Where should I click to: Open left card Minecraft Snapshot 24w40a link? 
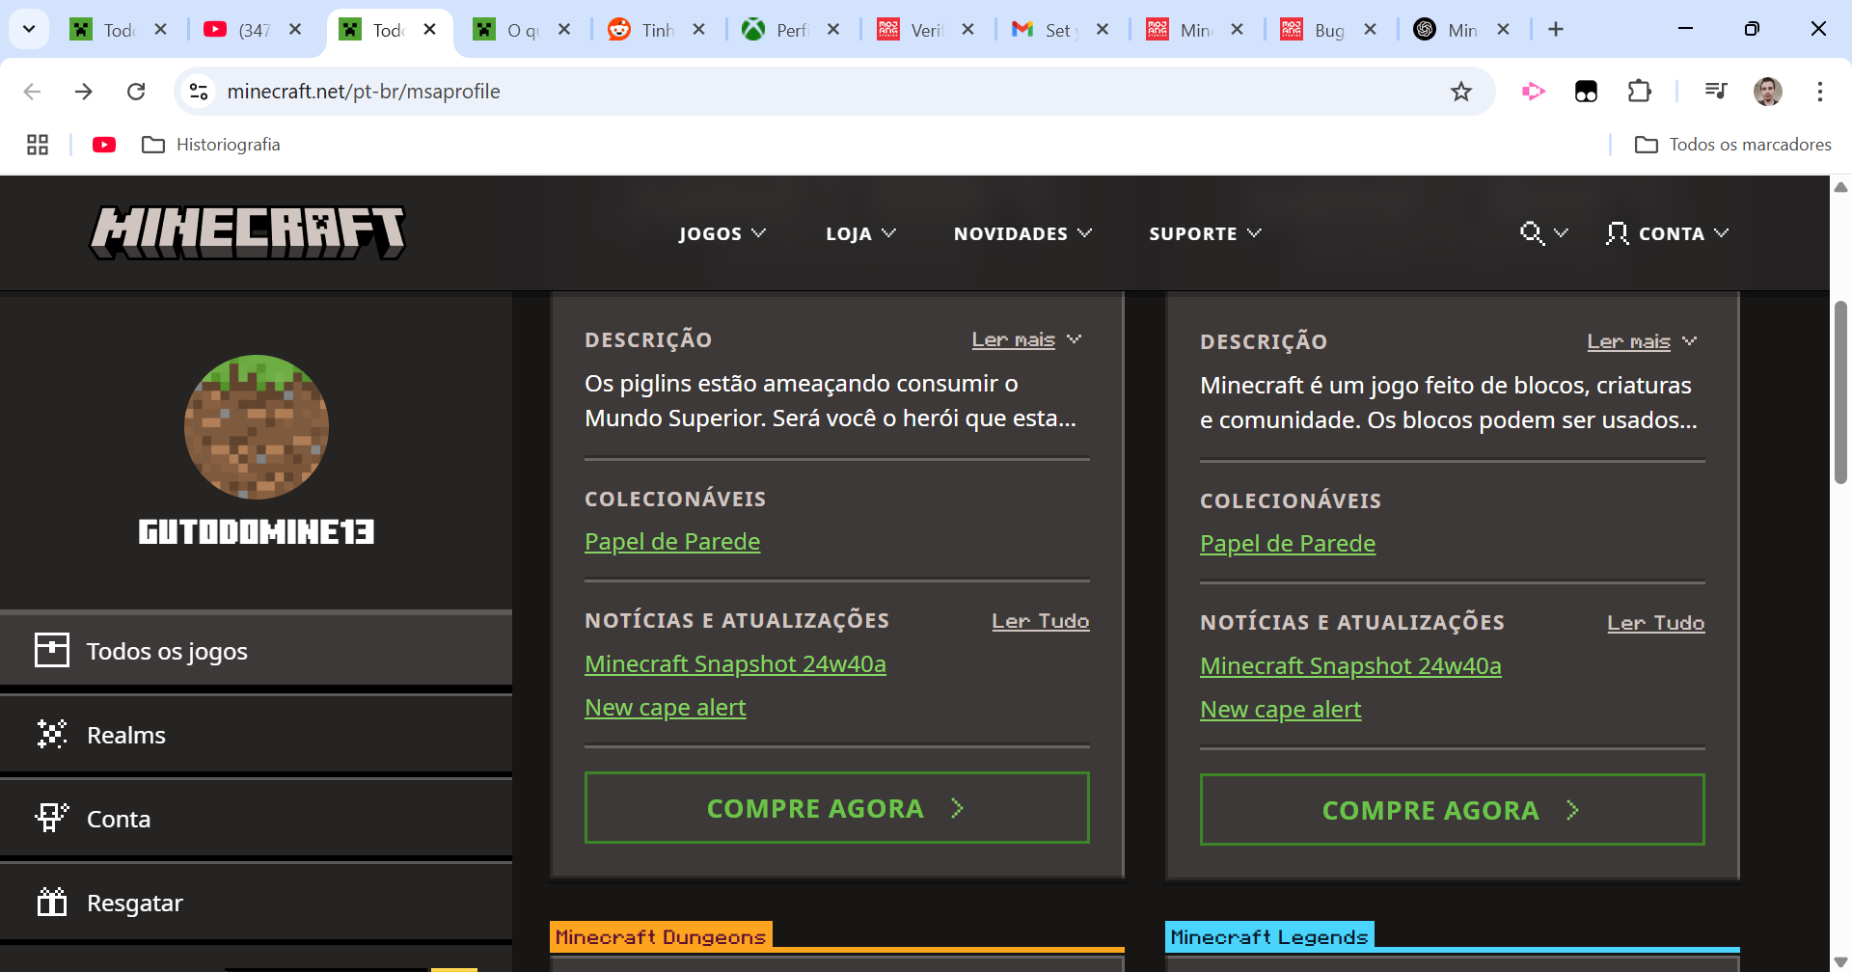click(x=735, y=664)
